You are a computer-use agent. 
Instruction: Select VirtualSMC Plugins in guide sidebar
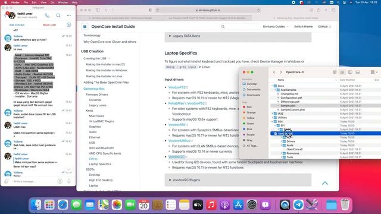coord(102,121)
